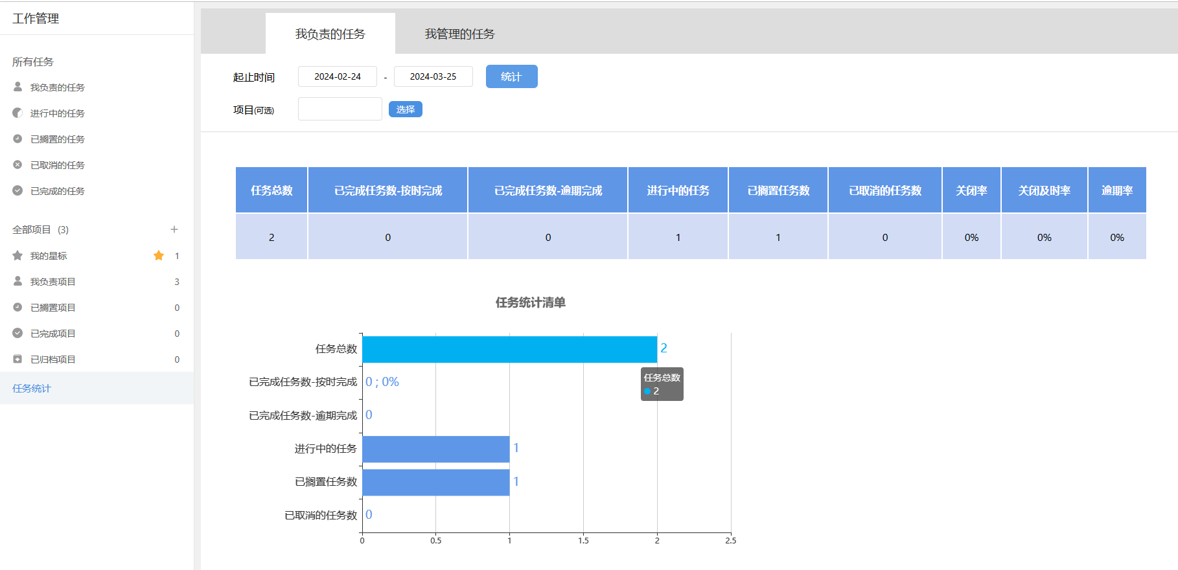The height and width of the screenshot is (570, 1178).
Task: Open 任务统计 in the sidebar
Action: point(32,388)
